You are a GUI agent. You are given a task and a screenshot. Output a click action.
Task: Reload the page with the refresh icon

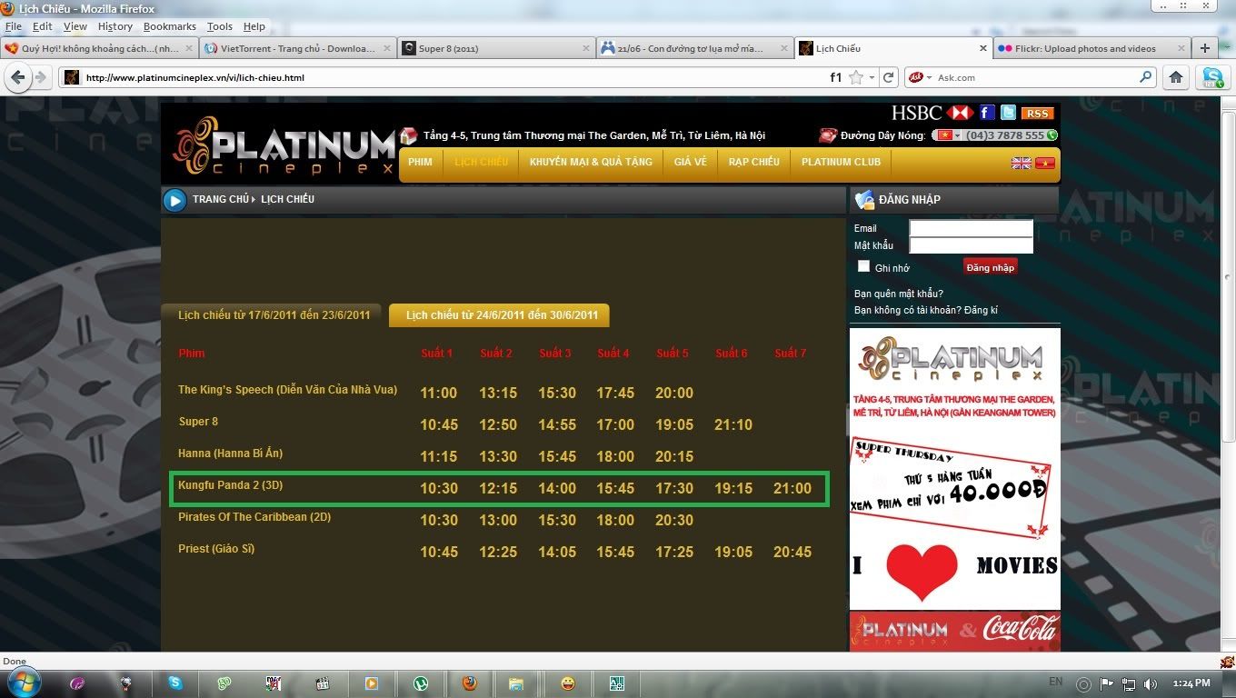(x=889, y=77)
